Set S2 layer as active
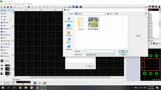This screenshot has height=90, width=161. [x=26, y=84]
